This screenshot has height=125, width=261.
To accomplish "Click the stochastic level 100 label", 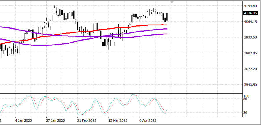I will [x=246, y=96].
